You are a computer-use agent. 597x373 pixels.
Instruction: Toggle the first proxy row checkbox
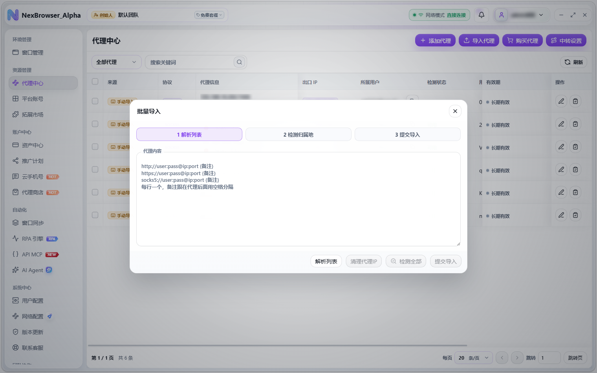[95, 101]
